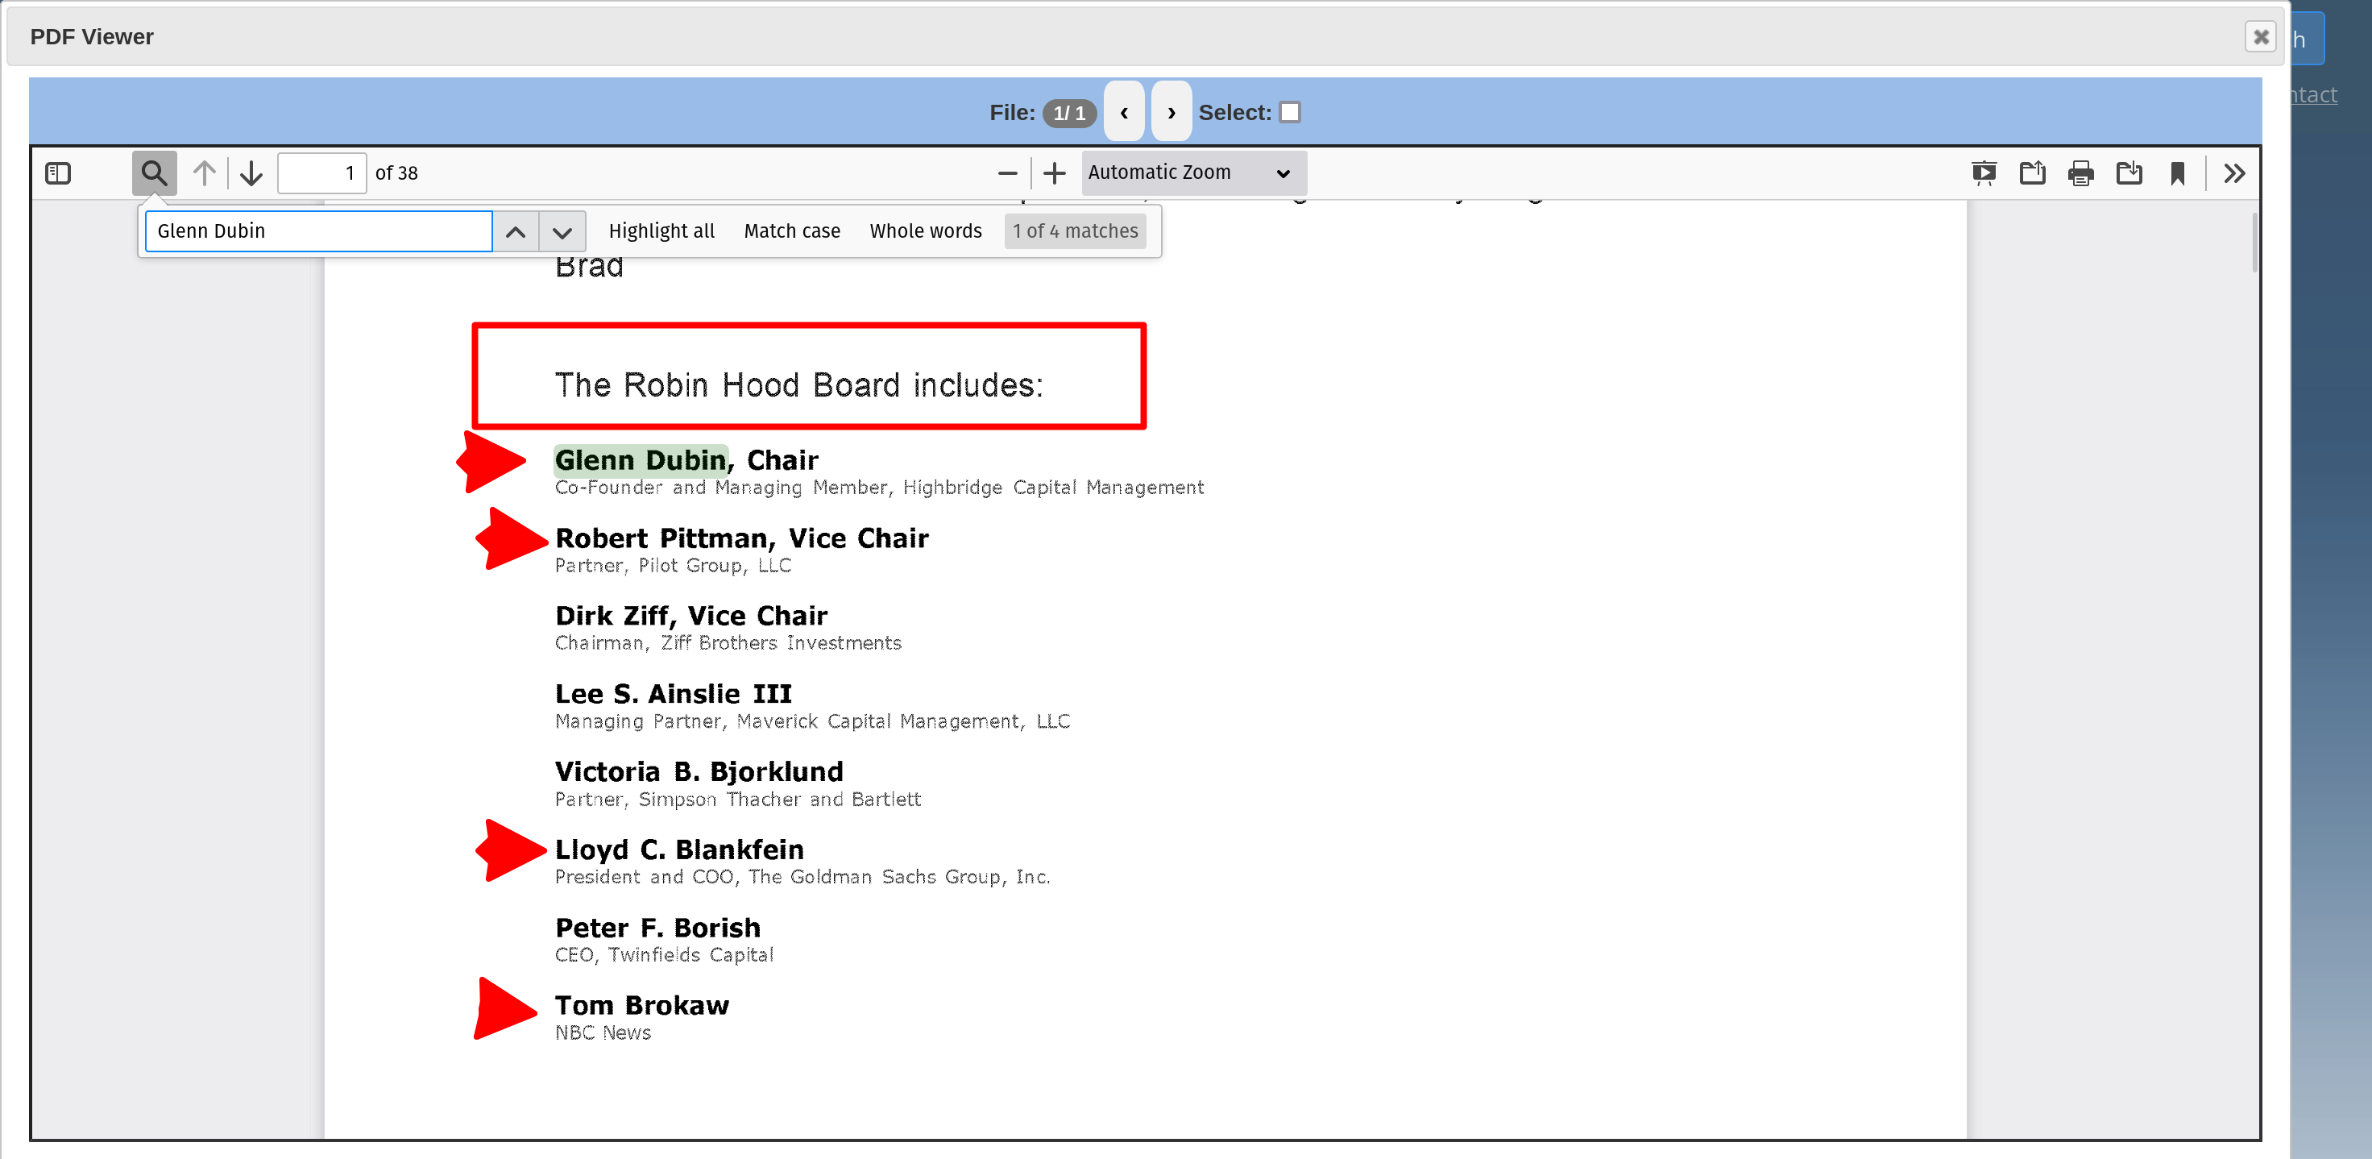The image size is (2372, 1159).
Task: Click the Glenn Dubin search field
Action: (x=318, y=231)
